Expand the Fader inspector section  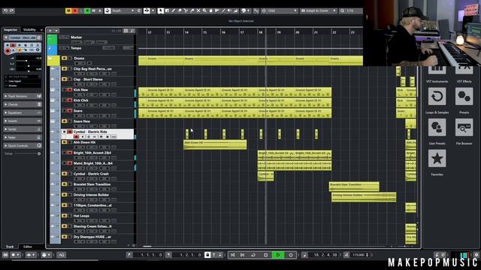(23, 137)
